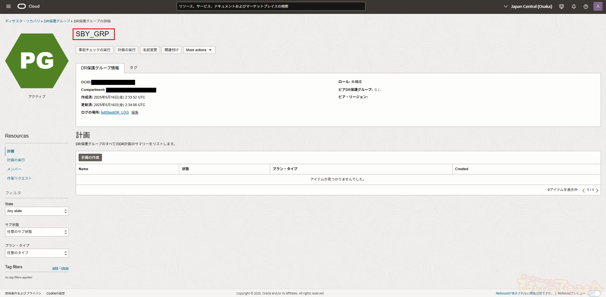
Task: Open the hamburger navigation menu
Action: click(9, 6)
